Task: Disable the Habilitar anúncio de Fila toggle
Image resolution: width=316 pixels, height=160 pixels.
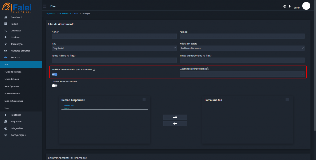Action: 55,74
